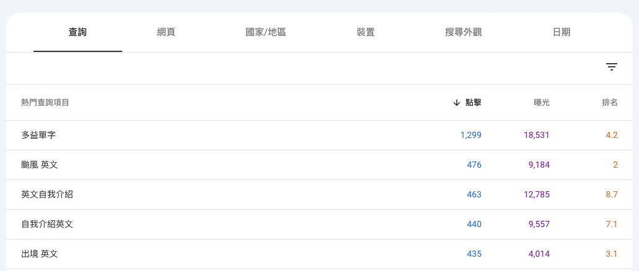Viewport: 639px width, 271px height.
Task: Click the 18,531 impressions value
Action: tap(536, 135)
